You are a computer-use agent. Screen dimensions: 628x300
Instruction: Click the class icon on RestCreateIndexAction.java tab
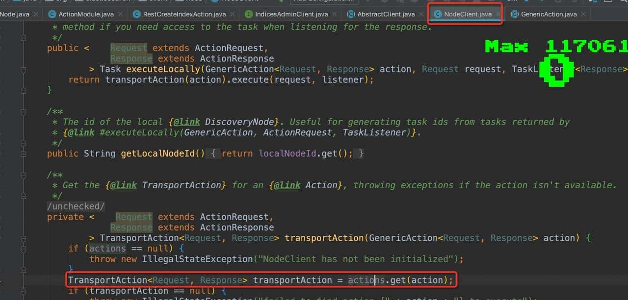pos(136,14)
